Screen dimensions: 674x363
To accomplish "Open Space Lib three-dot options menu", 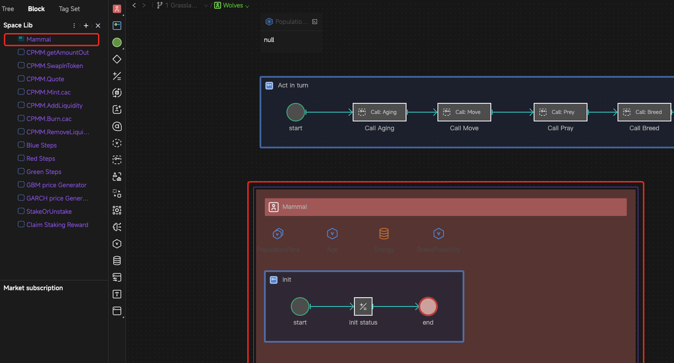I will pos(74,25).
